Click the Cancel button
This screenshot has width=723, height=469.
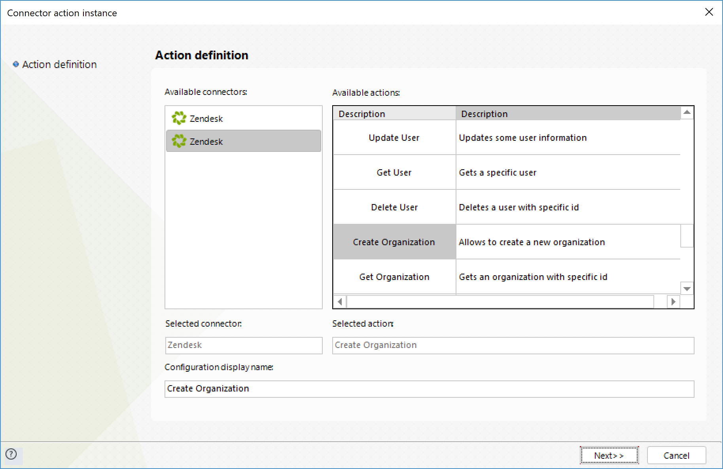676,455
